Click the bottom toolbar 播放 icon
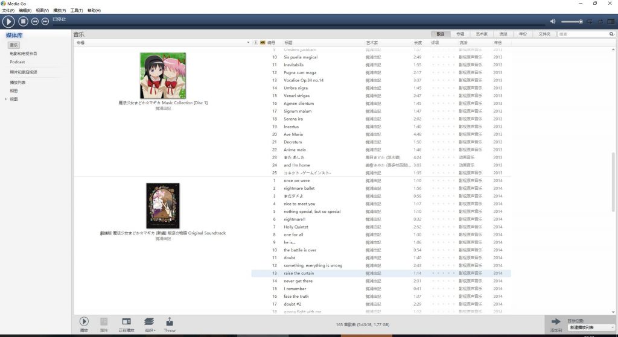 point(84,324)
